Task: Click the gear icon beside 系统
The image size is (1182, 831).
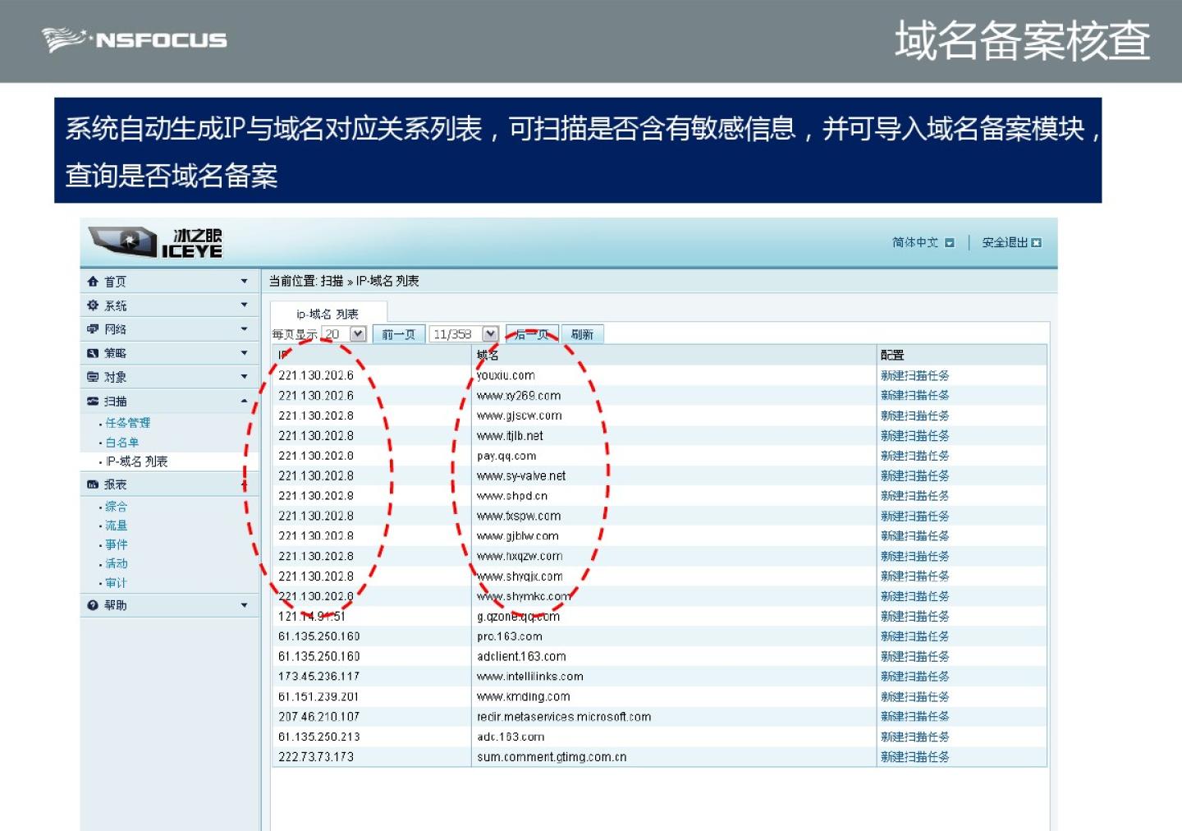Action: click(93, 305)
